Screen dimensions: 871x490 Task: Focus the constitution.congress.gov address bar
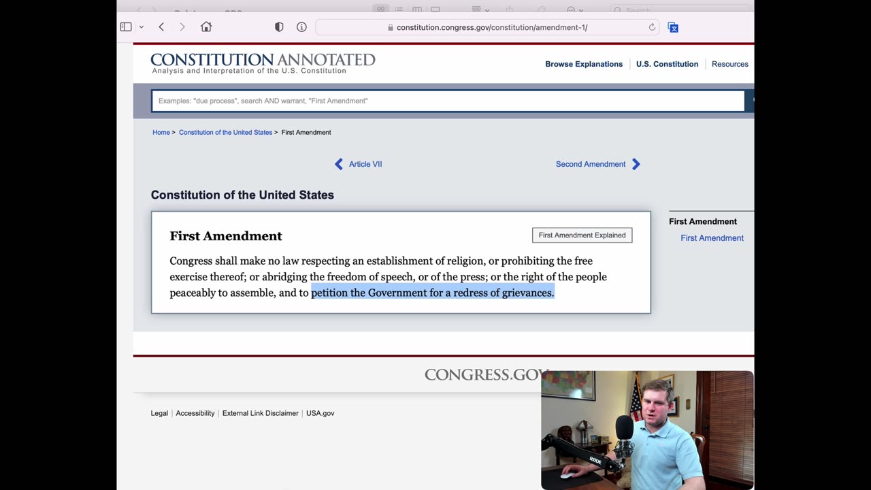[x=487, y=27]
